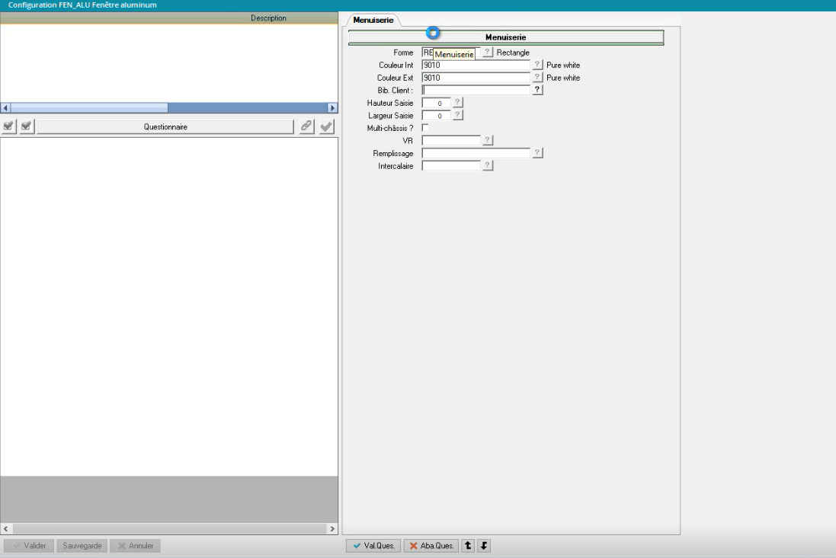
Task: Open the Bib. Client question mark lookup
Action: tap(537, 90)
